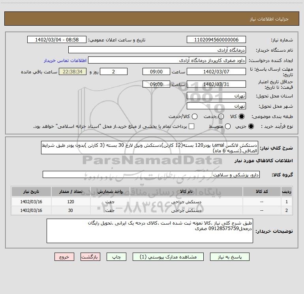Viewport: 304px width, 294px height.
Task: Select the 'خدمت' radio option
Action: pyautogui.click(x=221, y=117)
